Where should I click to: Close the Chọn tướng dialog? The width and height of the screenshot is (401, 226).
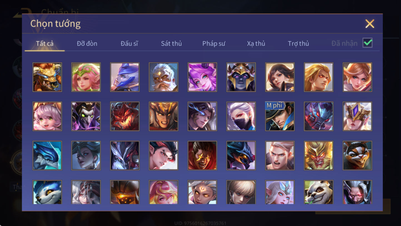click(370, 24)
